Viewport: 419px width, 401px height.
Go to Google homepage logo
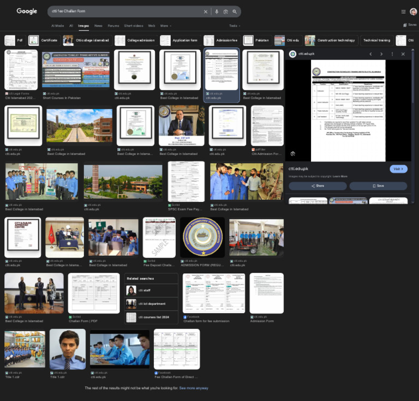(x=27, y=11)
